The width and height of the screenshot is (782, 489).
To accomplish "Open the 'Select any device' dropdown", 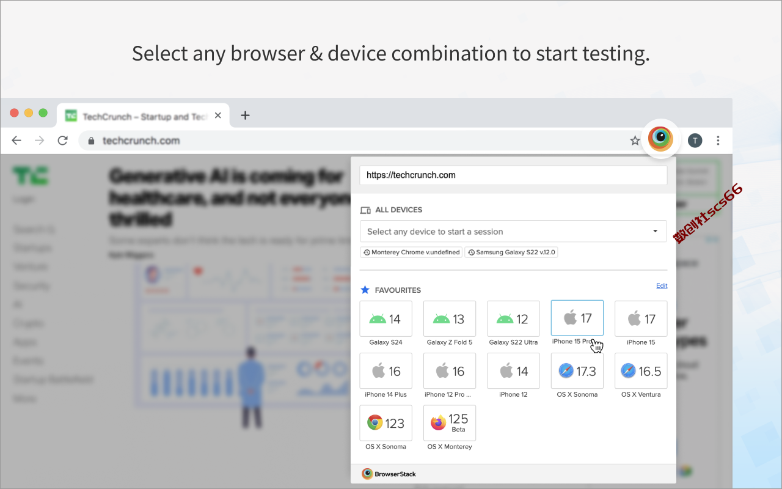I will pos(513,232).
